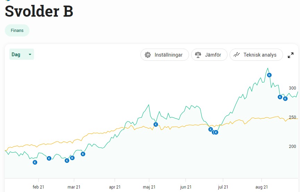Select the K marker above maj 21
Viewport: 300px width, 192px height.
pyautogui.click(x=156, y=124)
